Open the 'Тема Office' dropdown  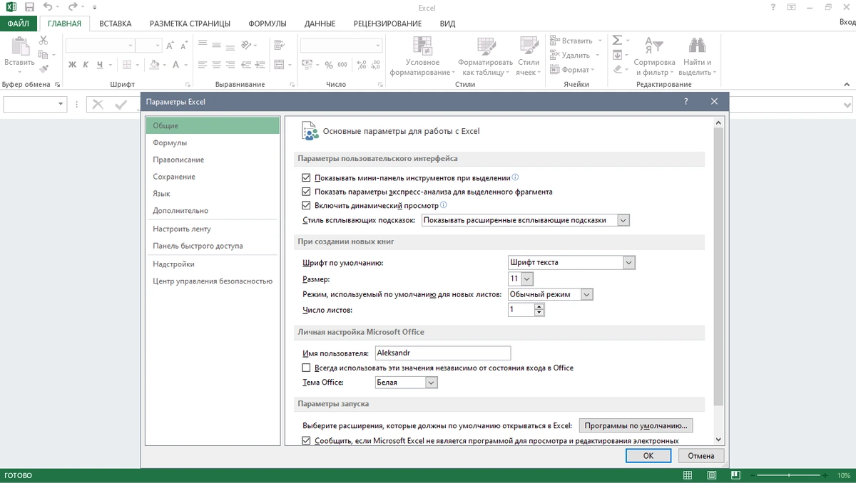pos(431,383)
